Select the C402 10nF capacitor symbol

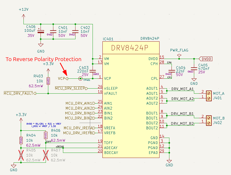(75, 31)
